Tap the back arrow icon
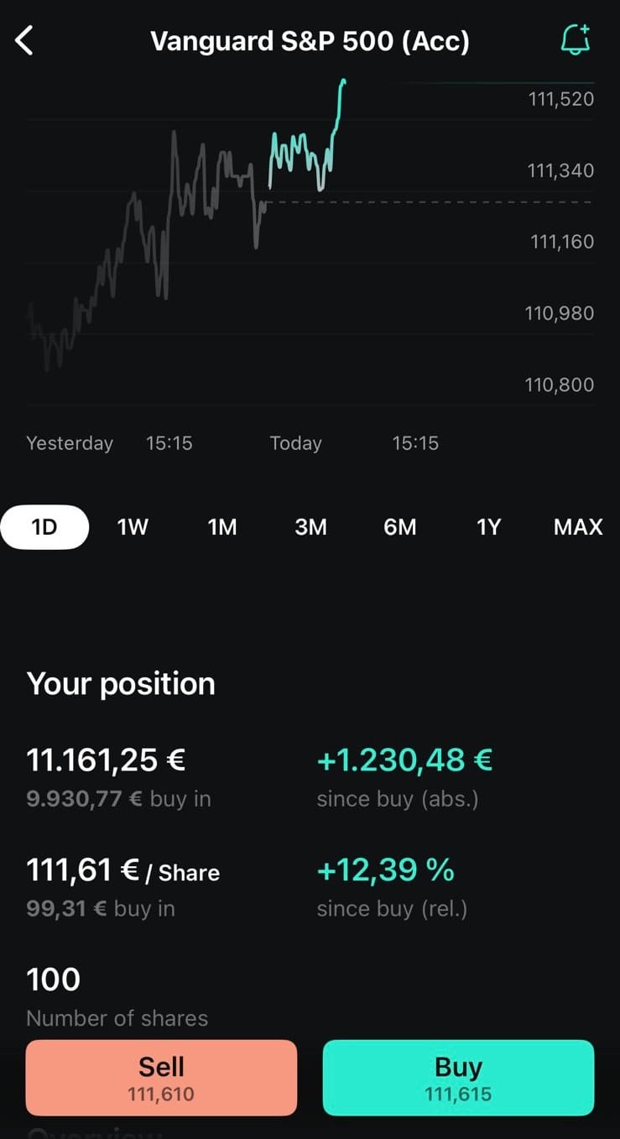 pyautogui.click(x=24, y=40)
